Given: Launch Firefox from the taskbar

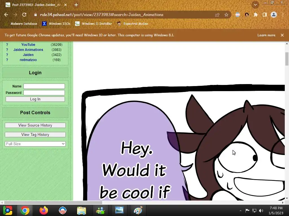Looking at the screenshot, I should (44, 210).
